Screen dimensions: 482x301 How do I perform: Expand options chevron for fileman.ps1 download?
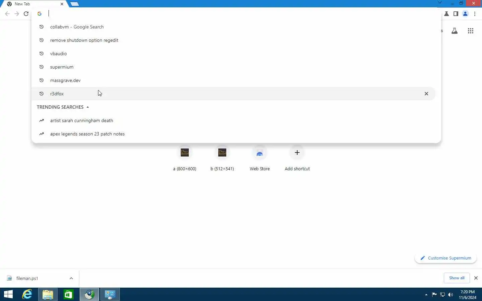tap(71, 278)
